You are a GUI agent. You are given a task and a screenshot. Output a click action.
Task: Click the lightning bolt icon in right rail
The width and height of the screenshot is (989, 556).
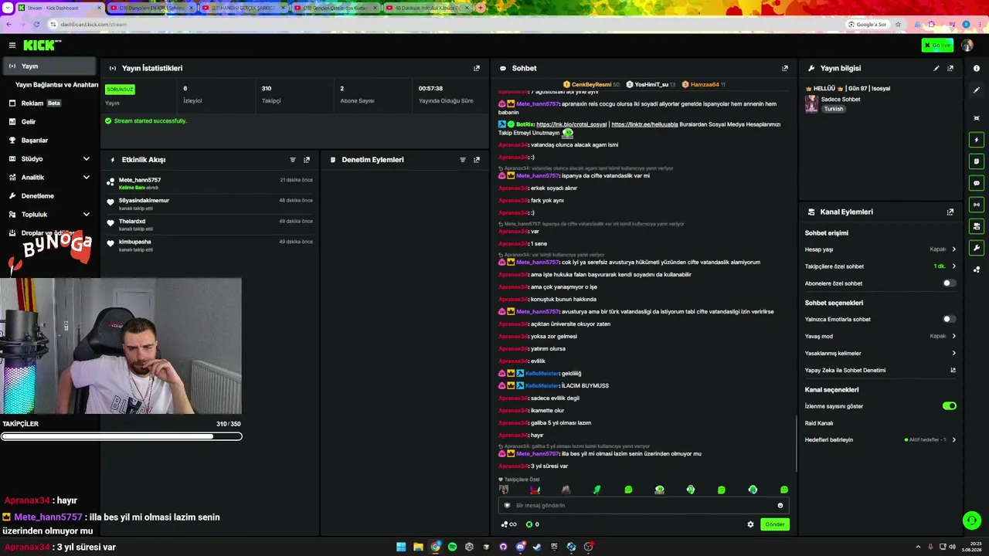point(977,140)
